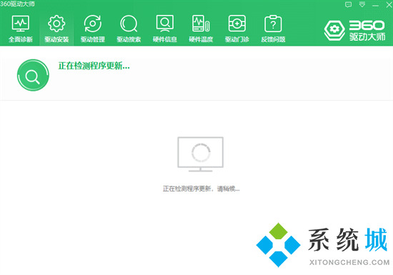The height and width of the screenshot is (275, 393).
Task: Open the feedback message icon in title bar
Action: pos(348,5)
